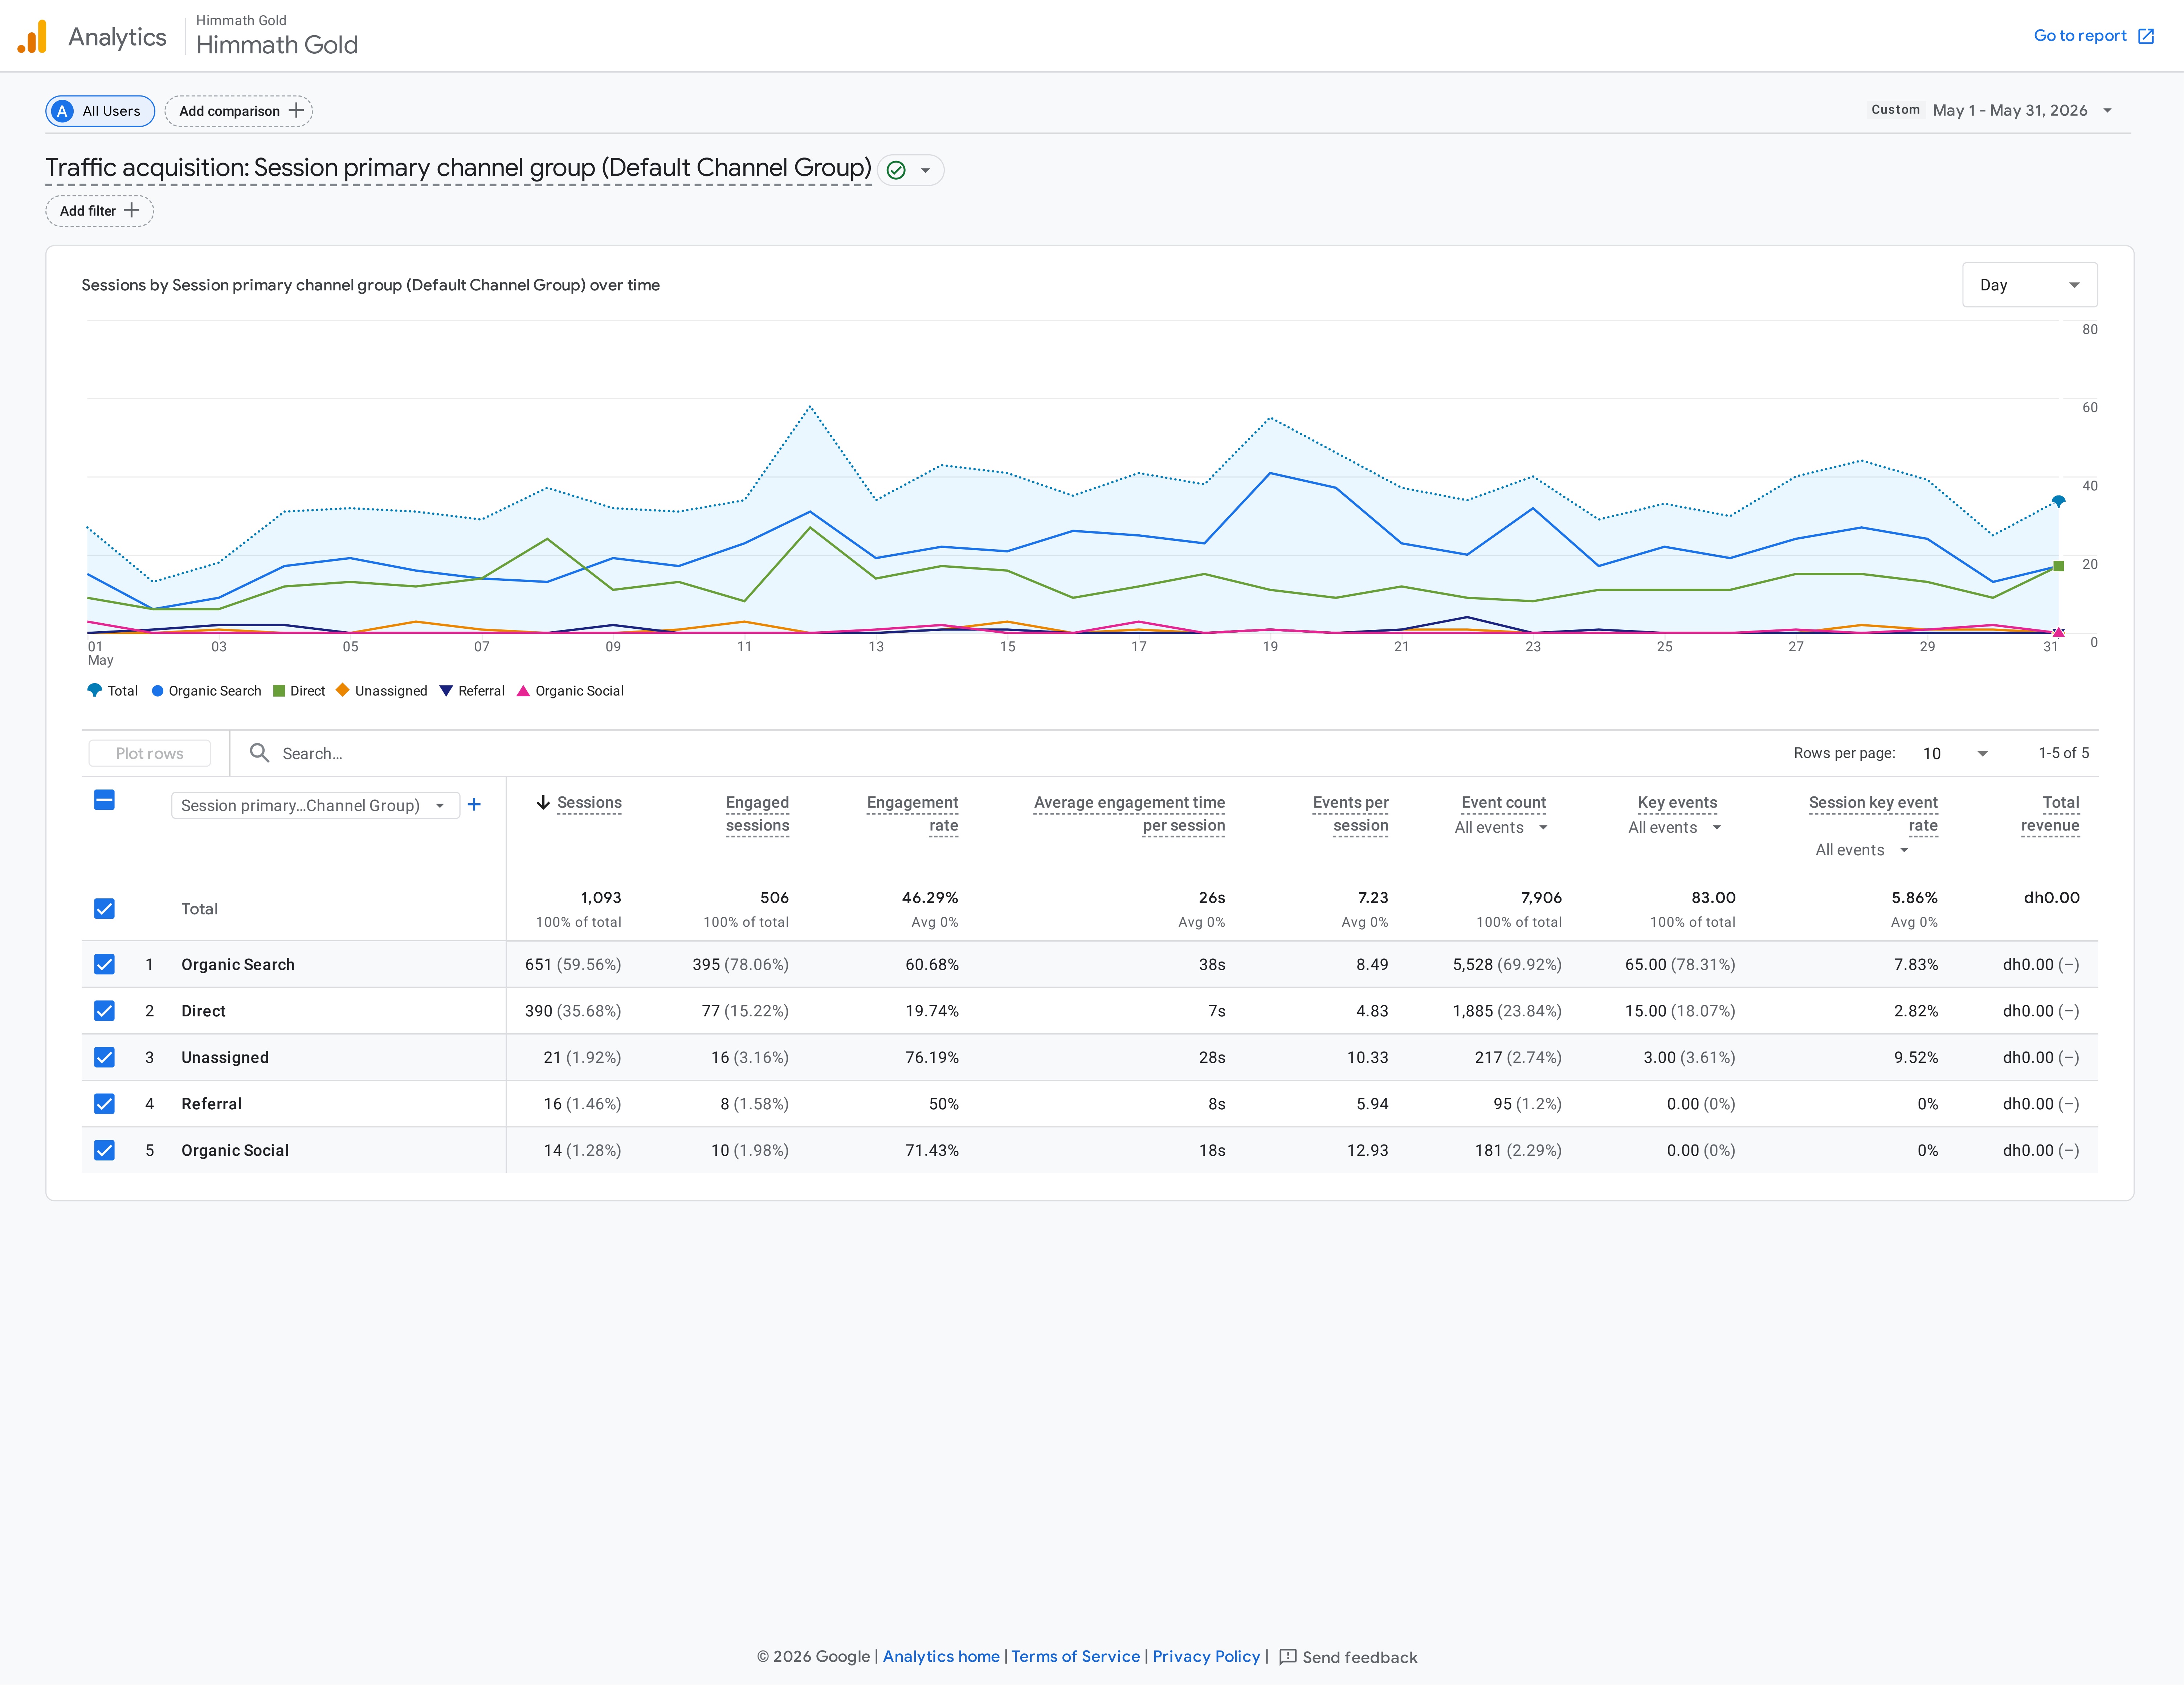
Task: Click the Total legend marker icon
Action: (95, 690)
